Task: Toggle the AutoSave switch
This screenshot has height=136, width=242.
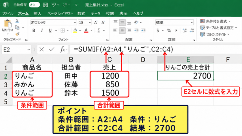Action: 34,5
